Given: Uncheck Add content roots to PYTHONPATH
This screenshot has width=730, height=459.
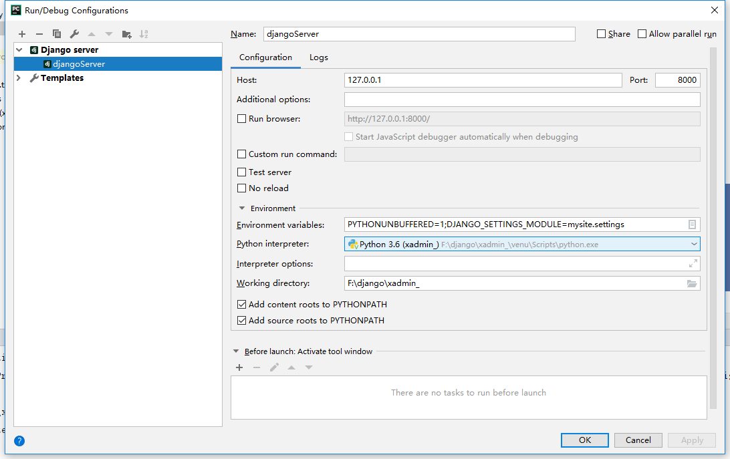Looking at the screenshot, I should [241, 305].
